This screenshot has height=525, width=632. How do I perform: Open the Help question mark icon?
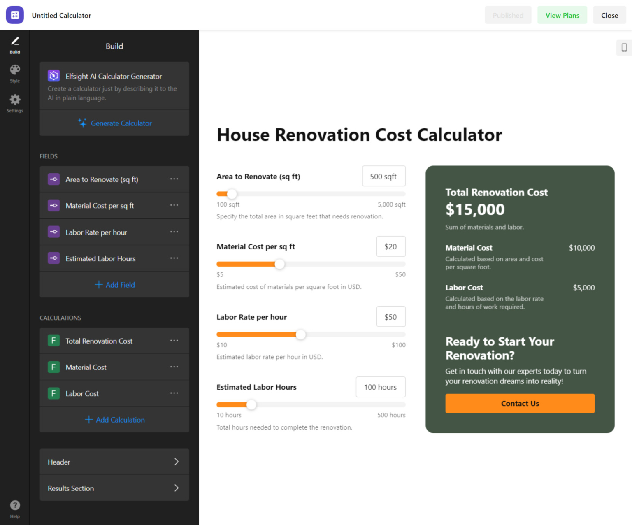(15, 505)
